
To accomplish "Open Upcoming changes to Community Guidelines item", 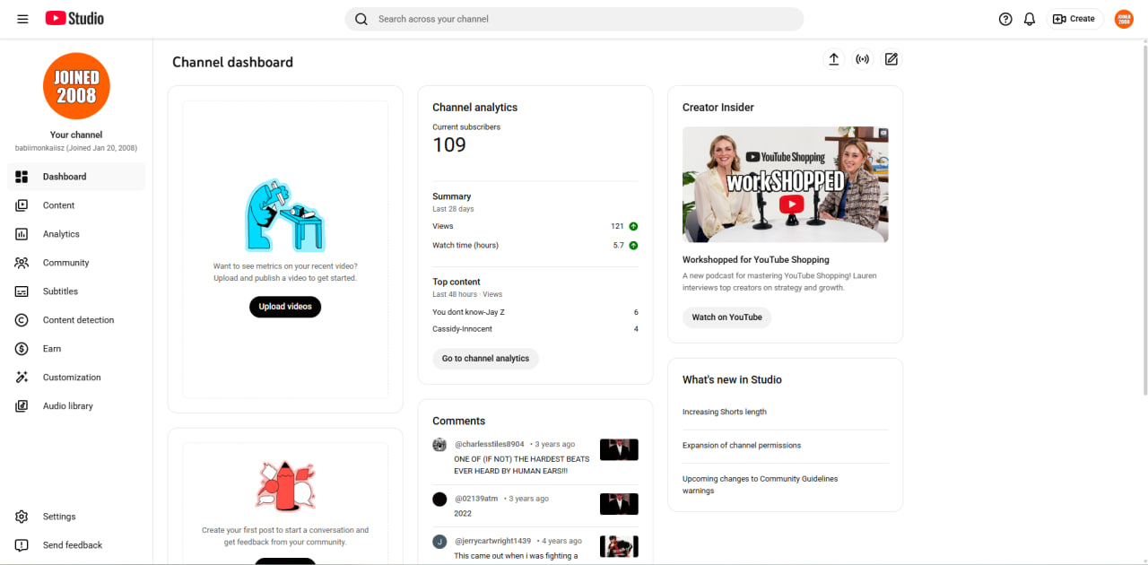I will pos(761,484).
